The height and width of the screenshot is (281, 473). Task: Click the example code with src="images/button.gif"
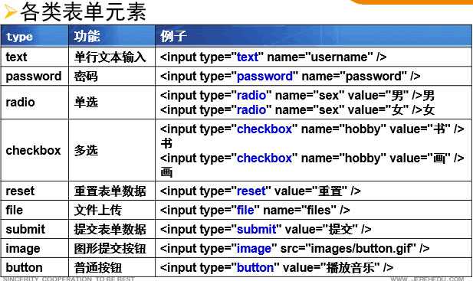click(x=294, y=249)
